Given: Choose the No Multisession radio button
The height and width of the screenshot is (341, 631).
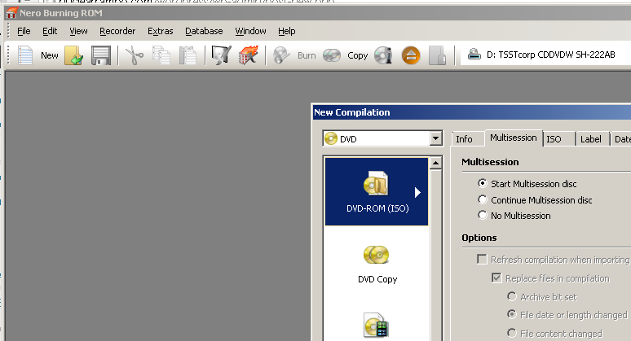Looking at the screenshot, I should click(482, 215).
